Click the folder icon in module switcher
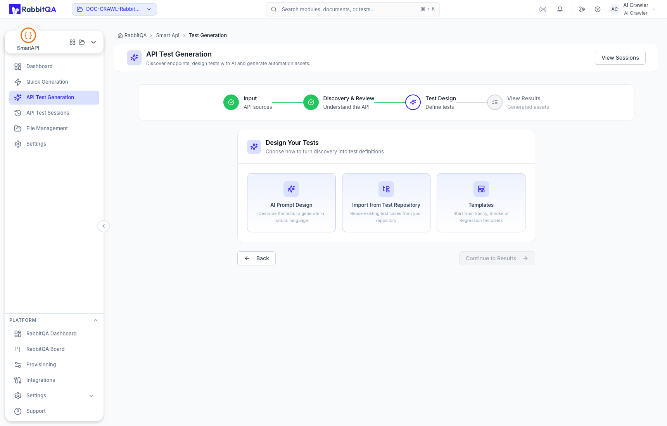667x426 pixels. pyautogui.click(x=82, y=42)
